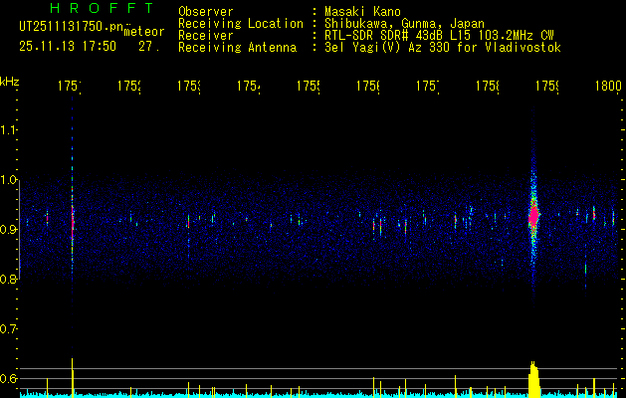
Task: Click the "Receiving Location" label
Action: click(x=241, y=24)
